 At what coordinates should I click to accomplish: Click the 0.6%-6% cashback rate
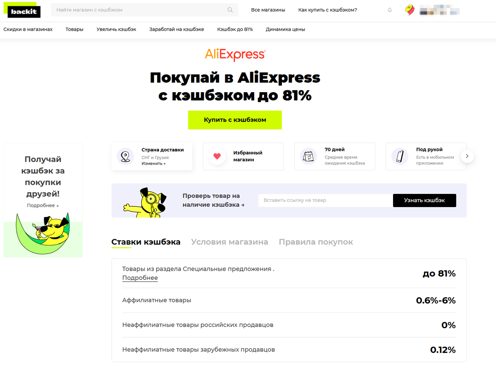[436, 300]
